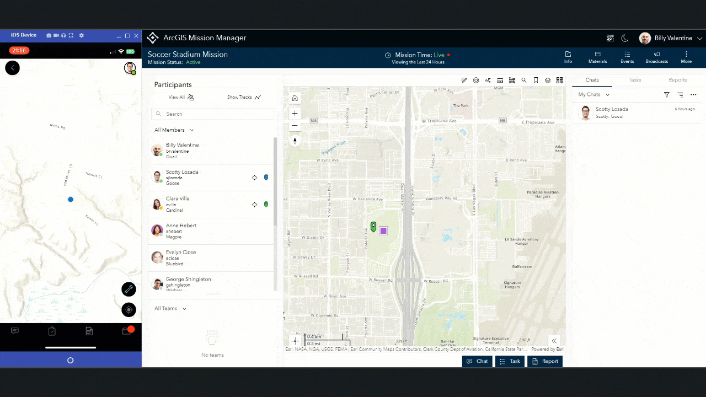Open the route/share nodes tool icon
The width and height of the screenshot is (706, 397).
tap(488, 81)
